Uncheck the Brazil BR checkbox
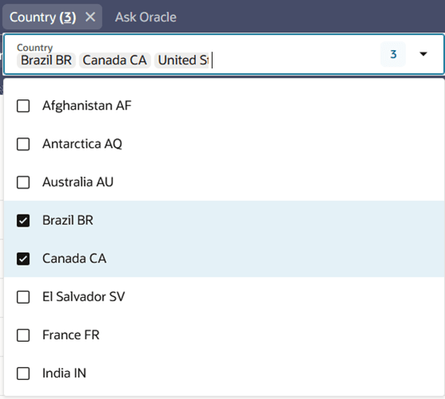Image resolution: width=445 pixels, height=399 pixels. point(23,220)
